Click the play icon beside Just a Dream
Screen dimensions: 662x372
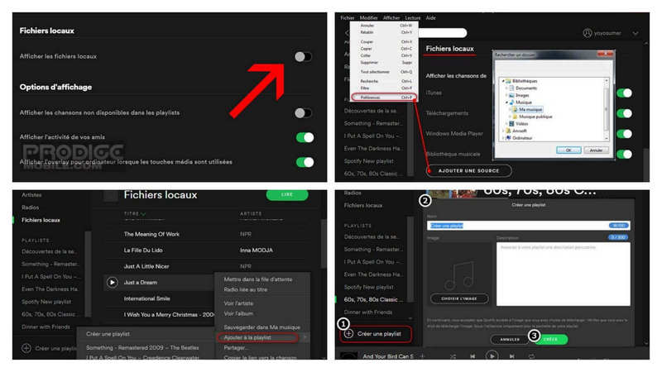(x=112, y=282)
